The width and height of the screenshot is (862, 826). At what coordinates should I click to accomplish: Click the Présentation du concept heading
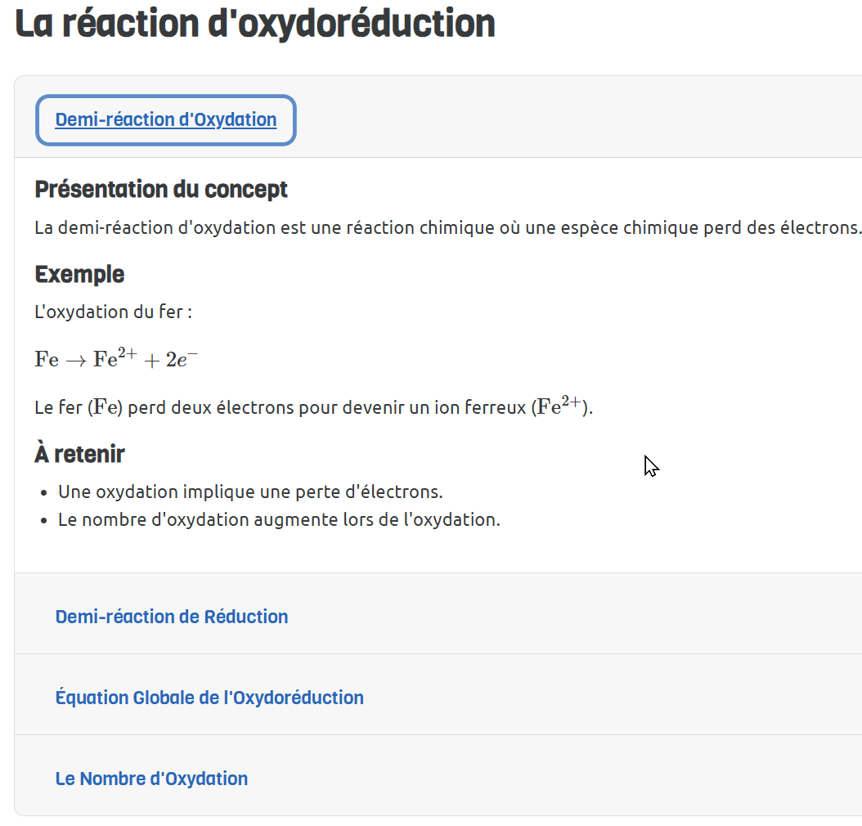[x=161, y=190]
